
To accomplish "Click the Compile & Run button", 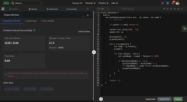I will (x=164, y=99).
